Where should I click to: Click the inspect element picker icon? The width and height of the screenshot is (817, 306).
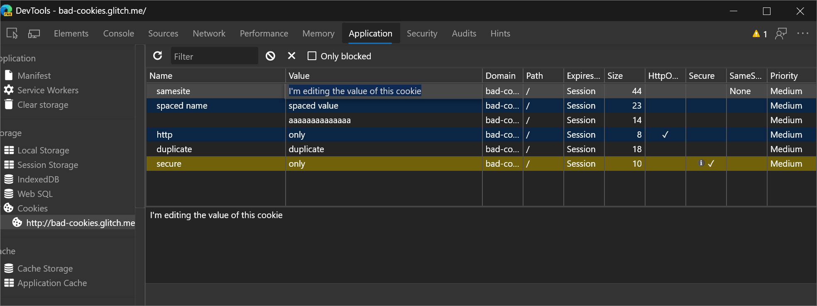point(12,34)
